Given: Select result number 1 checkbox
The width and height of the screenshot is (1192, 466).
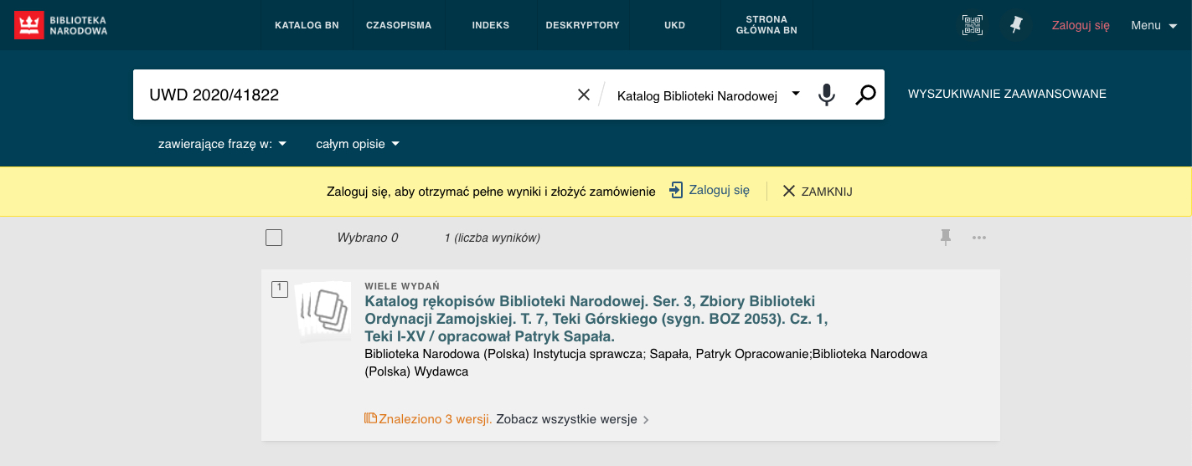Looking at the screenshot, I should click(280, 289).
